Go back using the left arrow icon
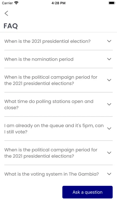117x207 pixels. tap(6, 13)
